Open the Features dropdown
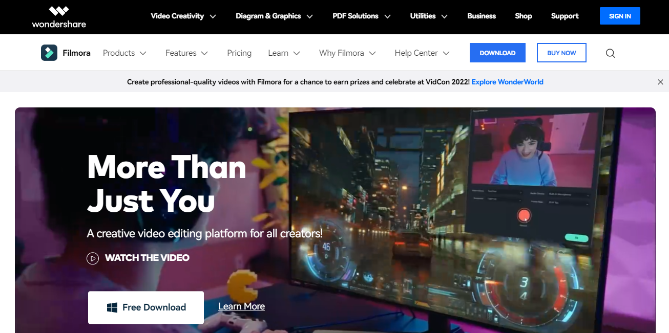 coord(187,53)
